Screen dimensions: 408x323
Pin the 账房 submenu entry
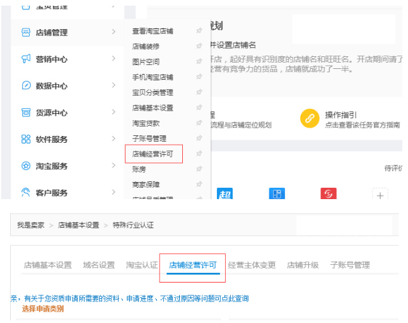(x=199, y=169)
